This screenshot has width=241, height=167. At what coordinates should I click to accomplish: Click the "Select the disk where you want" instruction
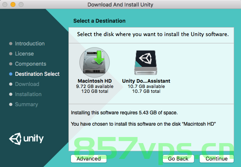click(x=153, y=34)
